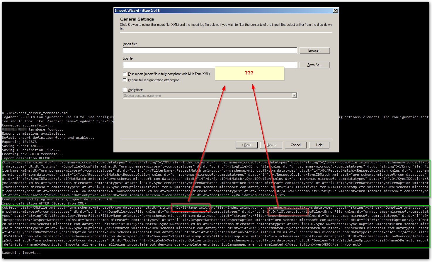The image size is (432, 262).
Task: Focus the Log file text field
Action: point(210,65)
